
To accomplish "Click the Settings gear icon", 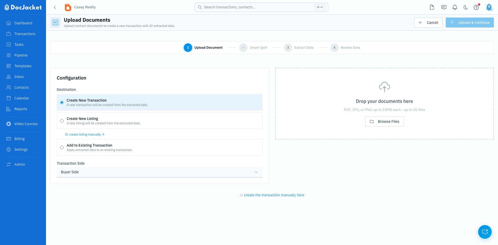I will point(9,149).
